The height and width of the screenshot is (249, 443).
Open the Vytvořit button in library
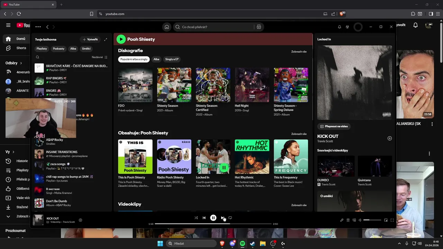coord(90,39)
